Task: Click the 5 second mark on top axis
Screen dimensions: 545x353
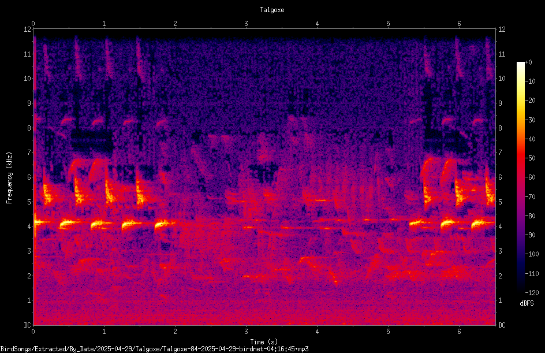Action: click(x=388, y=24)
